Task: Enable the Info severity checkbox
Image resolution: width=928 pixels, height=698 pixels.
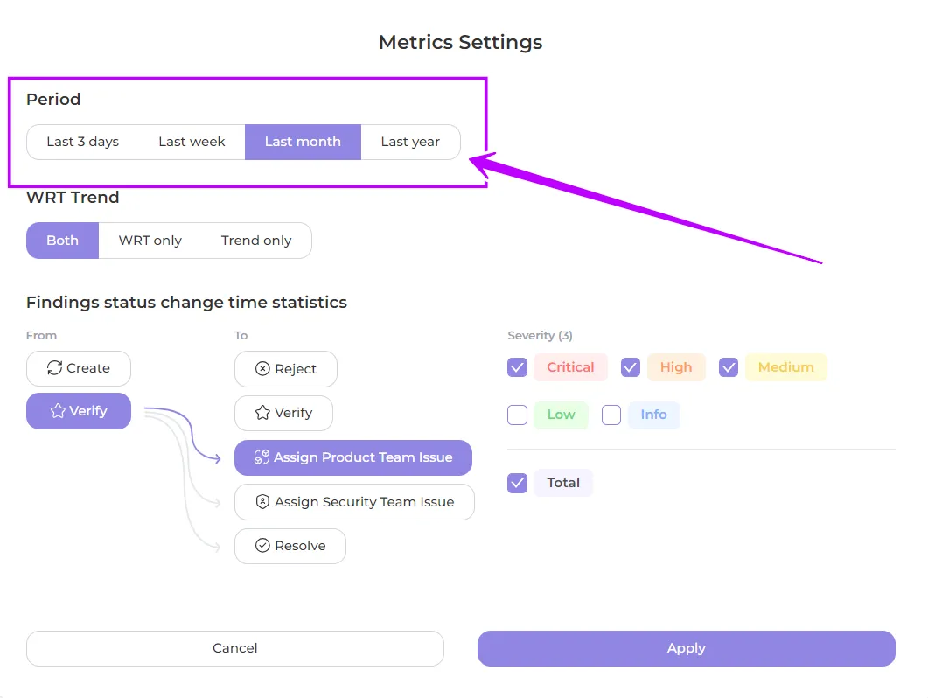Action: click(611, 415)
